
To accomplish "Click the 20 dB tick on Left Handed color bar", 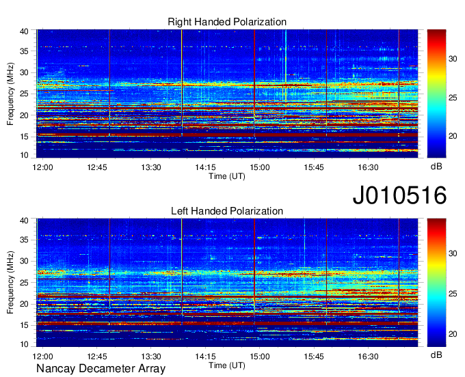I will coord(453,334).
